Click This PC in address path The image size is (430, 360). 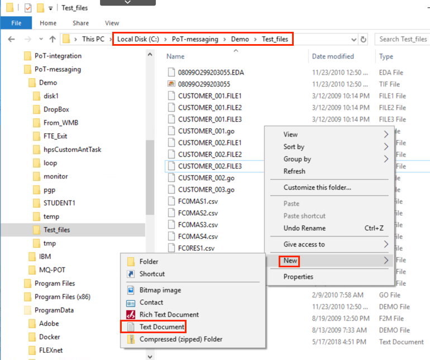[93, 39]
